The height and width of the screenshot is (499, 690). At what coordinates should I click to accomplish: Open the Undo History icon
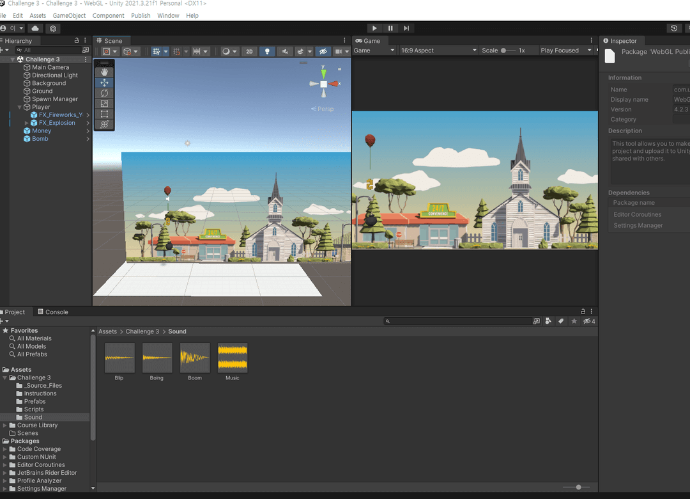[x=674, y=28]
